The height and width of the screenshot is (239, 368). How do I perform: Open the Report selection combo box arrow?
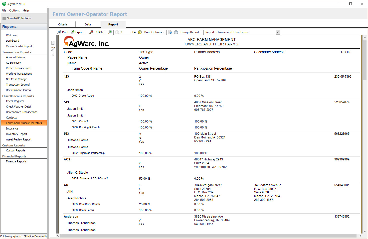click(278, 32)
